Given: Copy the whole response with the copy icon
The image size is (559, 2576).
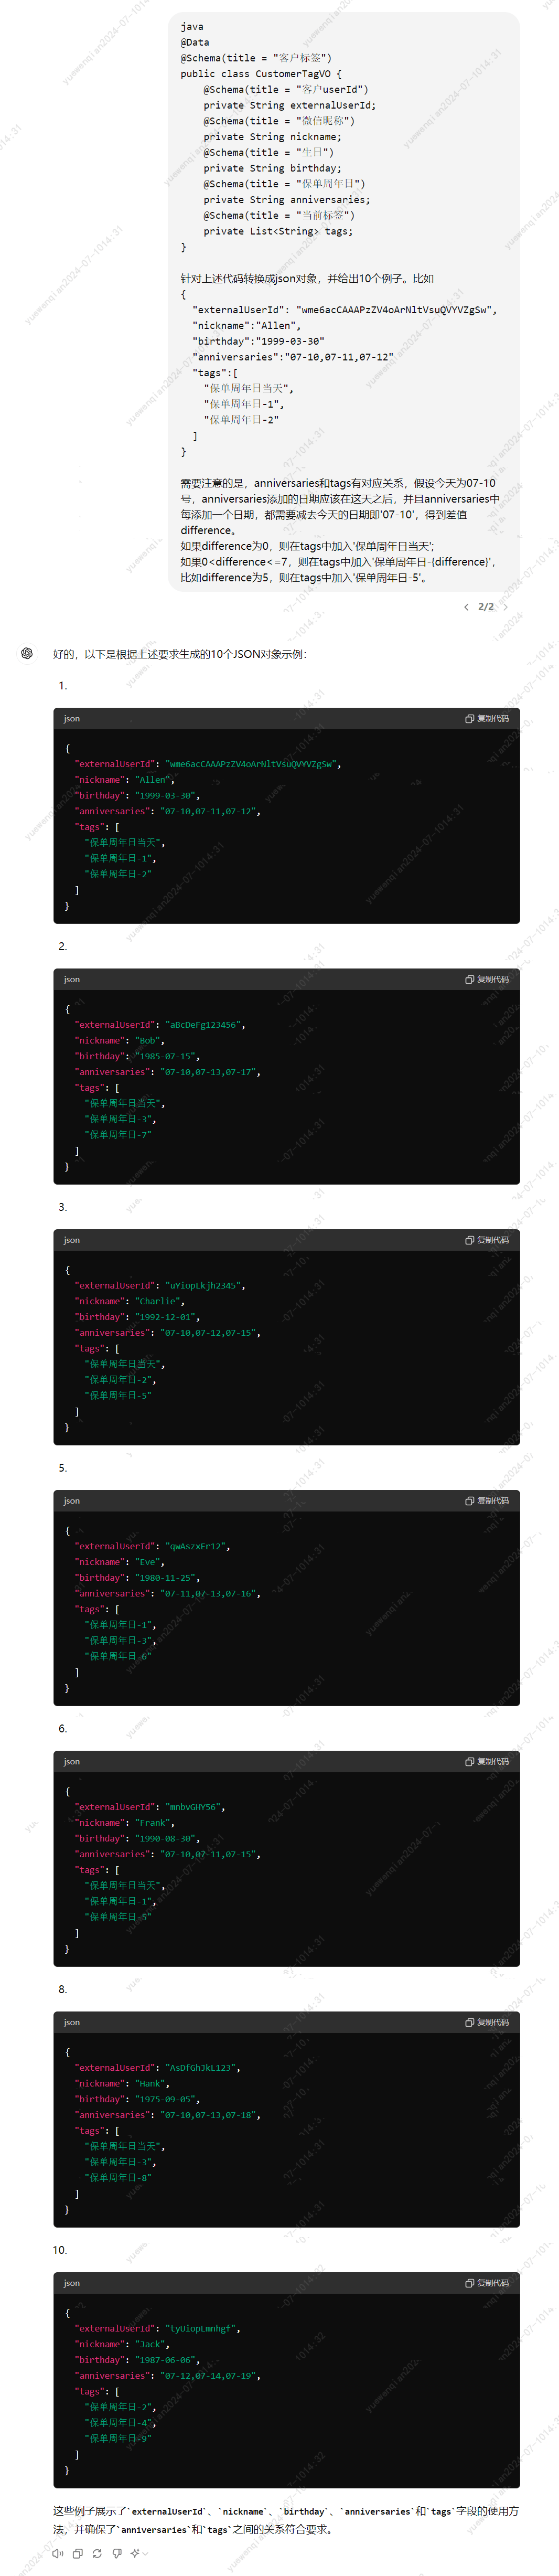Looking at the screenshot, I should tap(77, 2553).
